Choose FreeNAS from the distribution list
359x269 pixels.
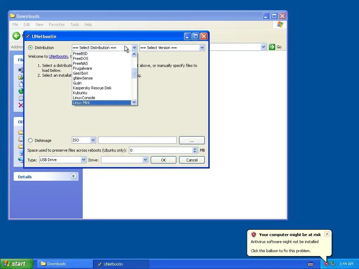102,63
